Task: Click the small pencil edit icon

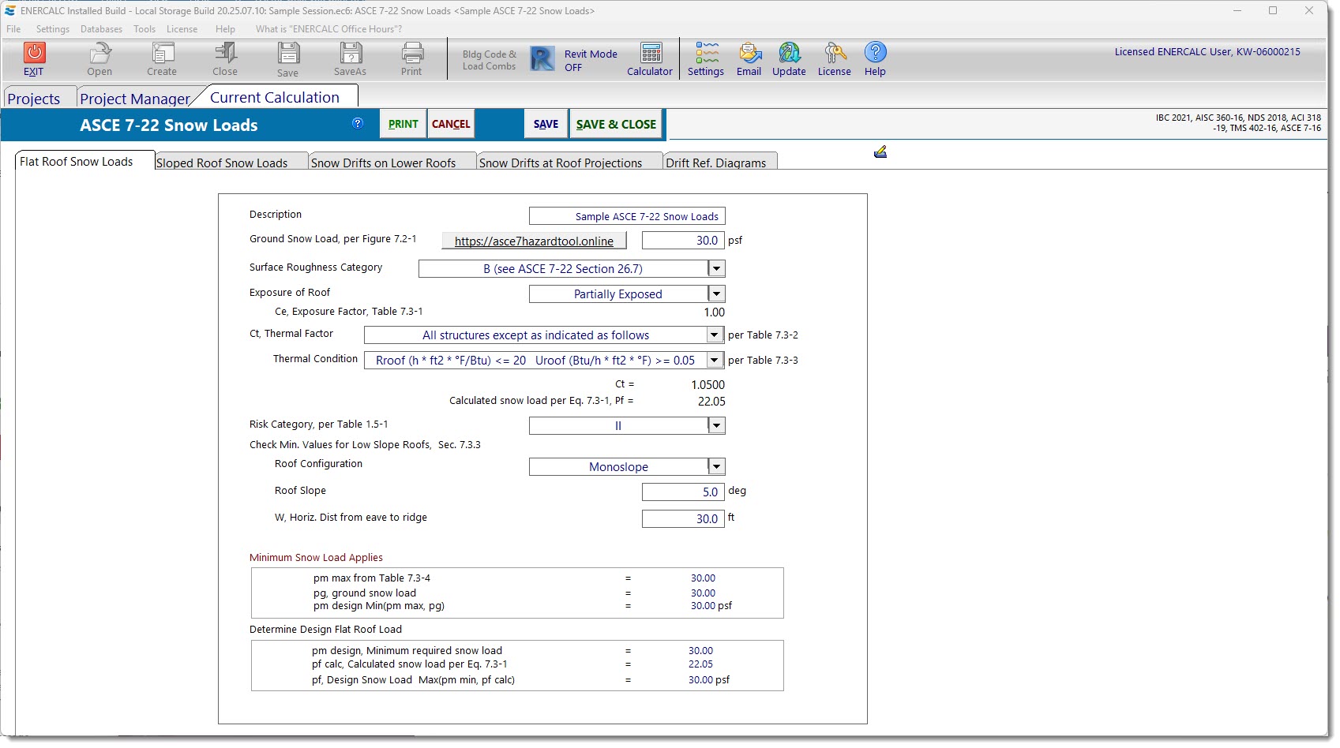Action: (880, 151)
